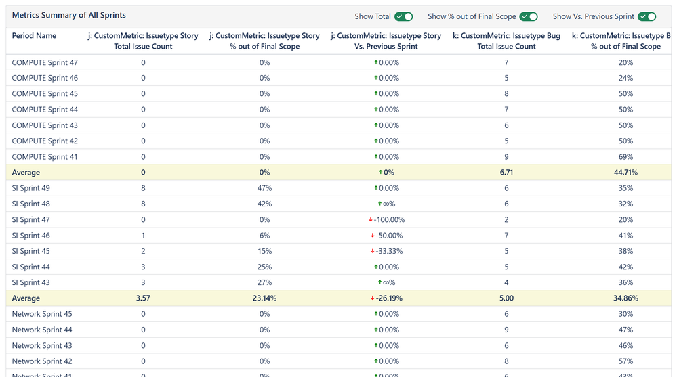Select COMPUTE Sprint 43 row name

coord(45,125)
